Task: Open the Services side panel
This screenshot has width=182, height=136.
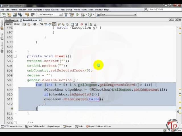Action: pos(2,47)
